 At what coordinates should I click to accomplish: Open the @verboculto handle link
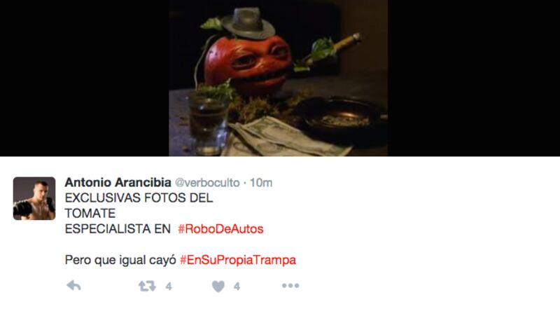207,183
